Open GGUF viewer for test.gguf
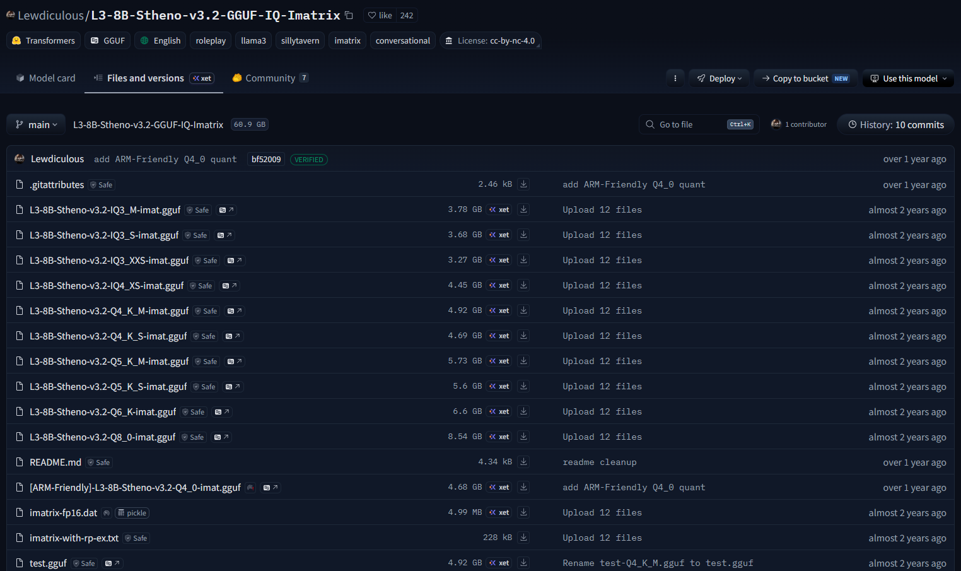 [x=112, y=563]
